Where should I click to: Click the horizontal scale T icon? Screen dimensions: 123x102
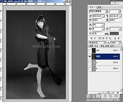107,20
